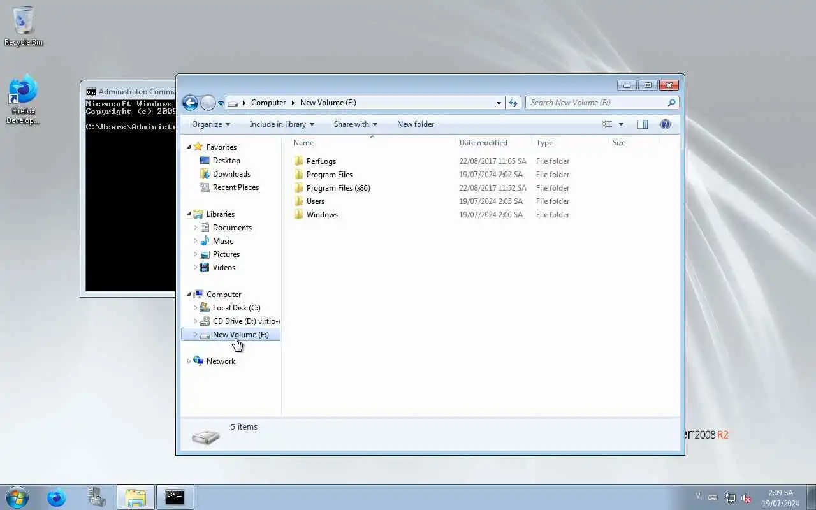Launch Firefox from the taskbar

[57, 497]
